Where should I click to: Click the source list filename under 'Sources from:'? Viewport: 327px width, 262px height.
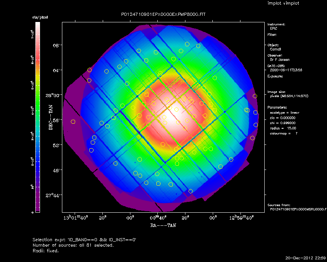pyautogui.click(x=298, y=209)
